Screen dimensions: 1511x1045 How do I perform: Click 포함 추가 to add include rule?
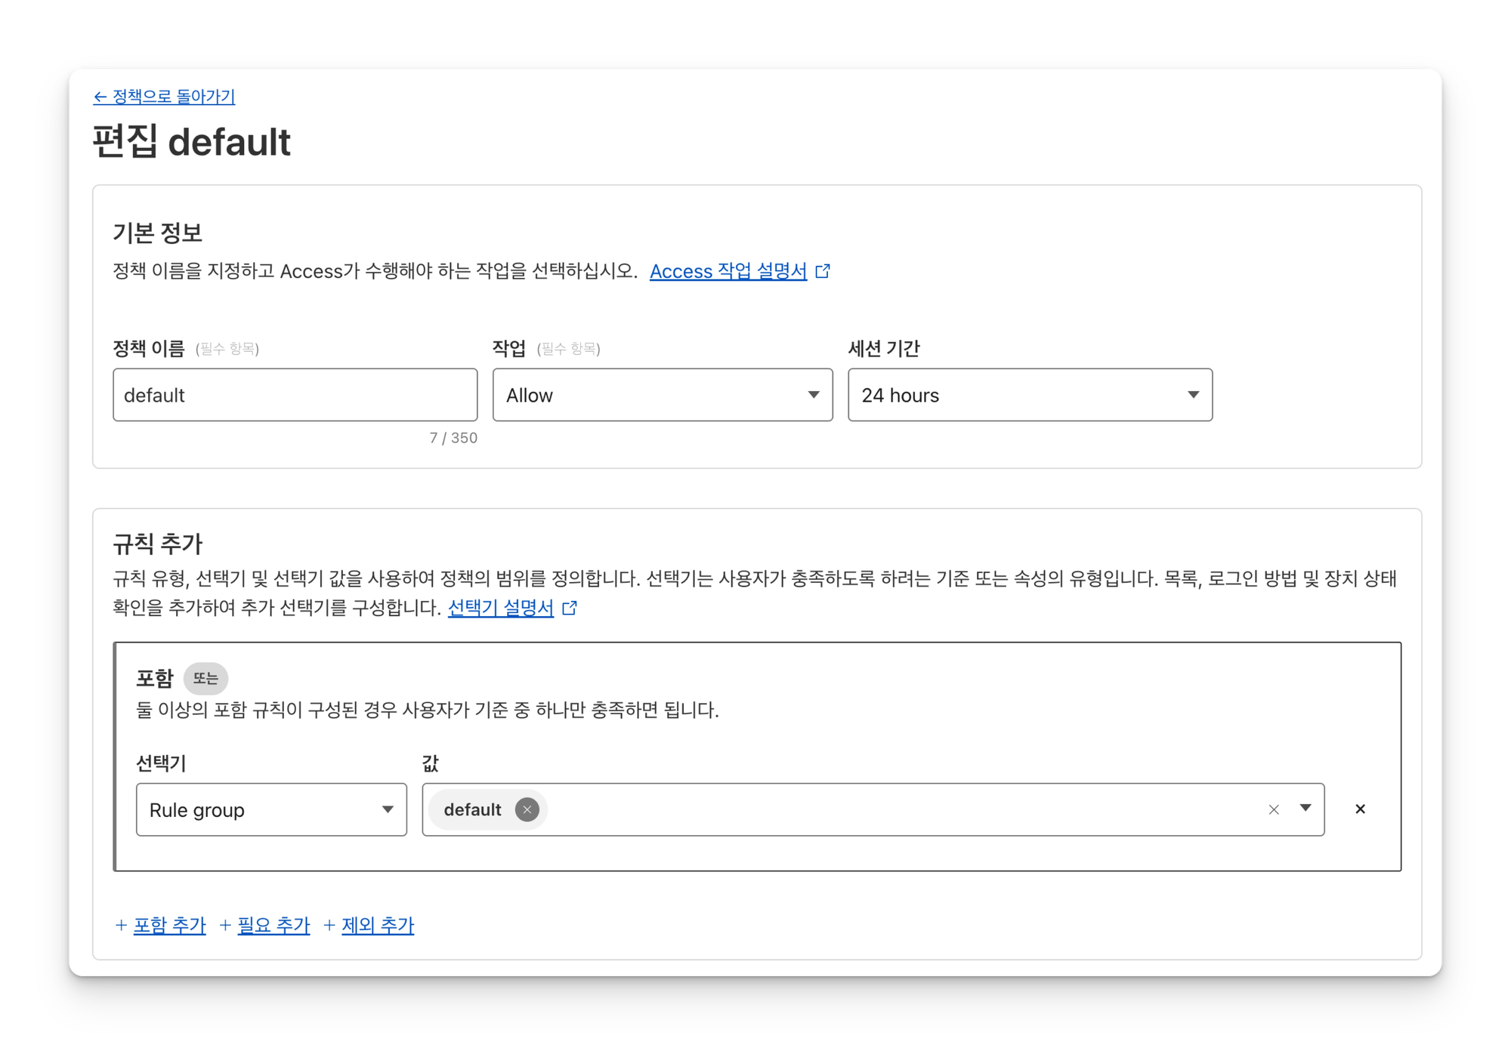[169, 925]
